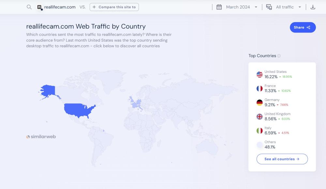Click the France flag icon
Screen dimensions: 326x189
pos(259,88)
